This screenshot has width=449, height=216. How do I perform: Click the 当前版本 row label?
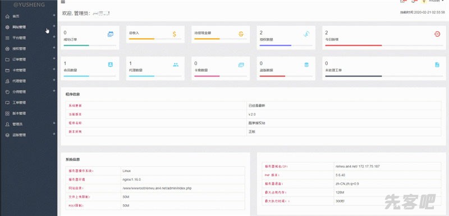(75, 114)
